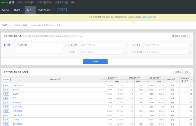Sort by 경쟁정도 column arrows
The height and width of the screenshot is (126, 196).
click(x=177, y=80)
